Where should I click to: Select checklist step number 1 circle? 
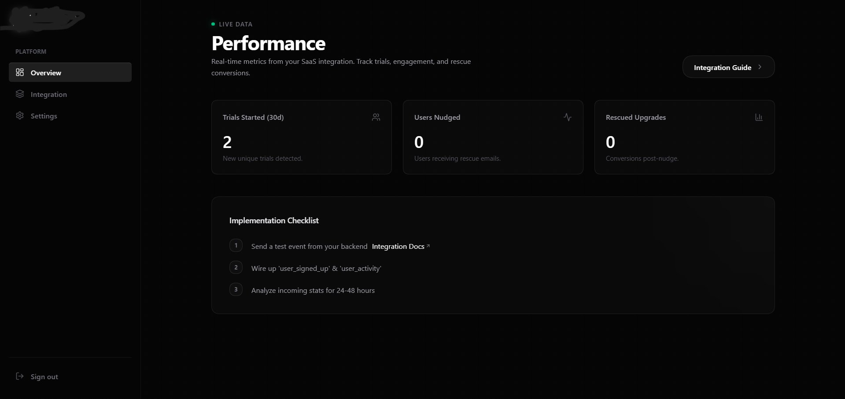tap(236, 245)
